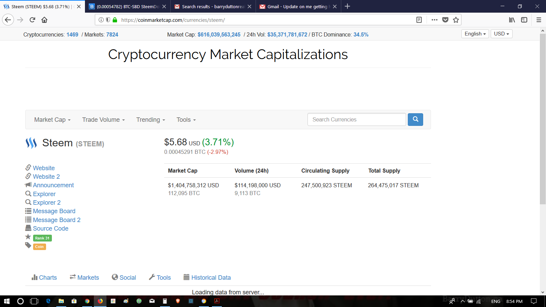
Task: Focus the Search Currencies field
Action: 357,119
